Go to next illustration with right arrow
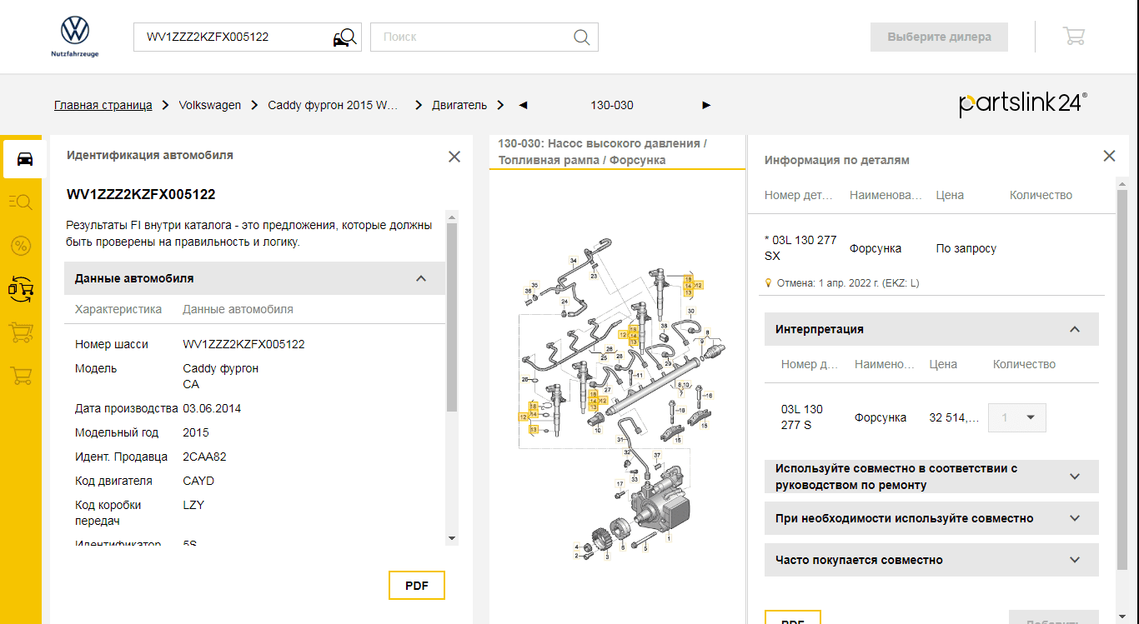The image size is (1139, 624). click(706, 105)
